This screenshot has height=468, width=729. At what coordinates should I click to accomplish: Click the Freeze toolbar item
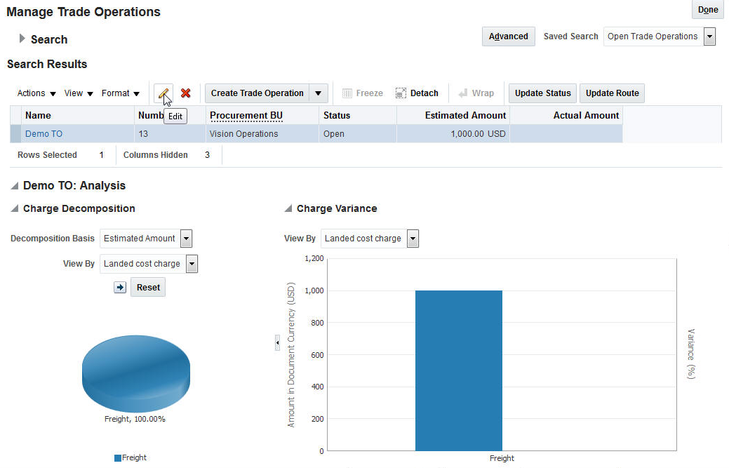(x=363, y=93)
